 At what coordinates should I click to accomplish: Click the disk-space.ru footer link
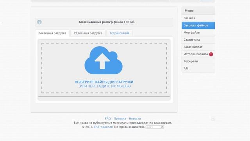pos(103,127)
